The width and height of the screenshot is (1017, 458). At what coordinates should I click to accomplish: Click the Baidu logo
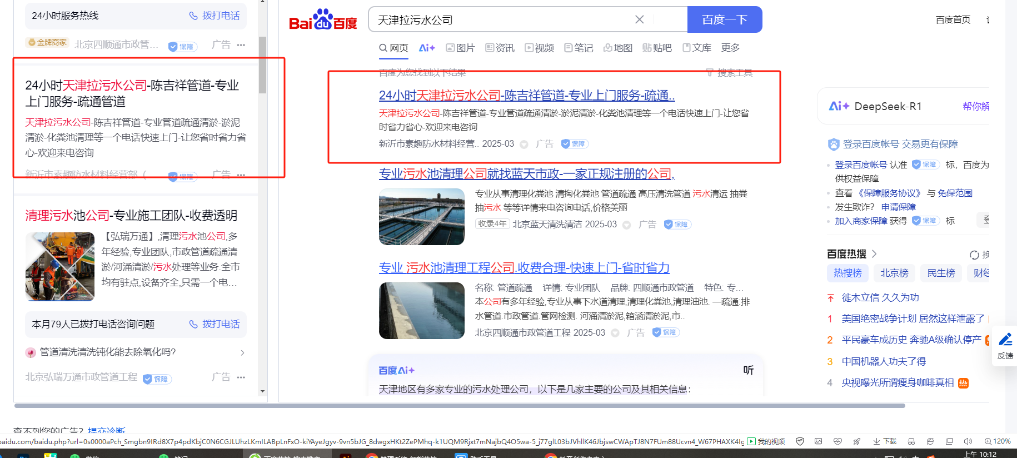pos(323,21)
